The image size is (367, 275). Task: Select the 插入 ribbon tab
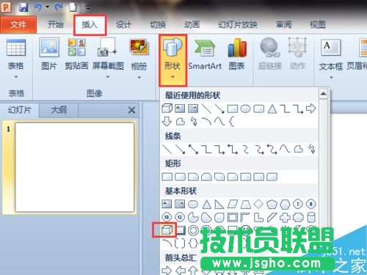90,24
